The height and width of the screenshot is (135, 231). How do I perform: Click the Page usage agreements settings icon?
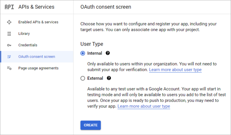[x=9, y=68]
